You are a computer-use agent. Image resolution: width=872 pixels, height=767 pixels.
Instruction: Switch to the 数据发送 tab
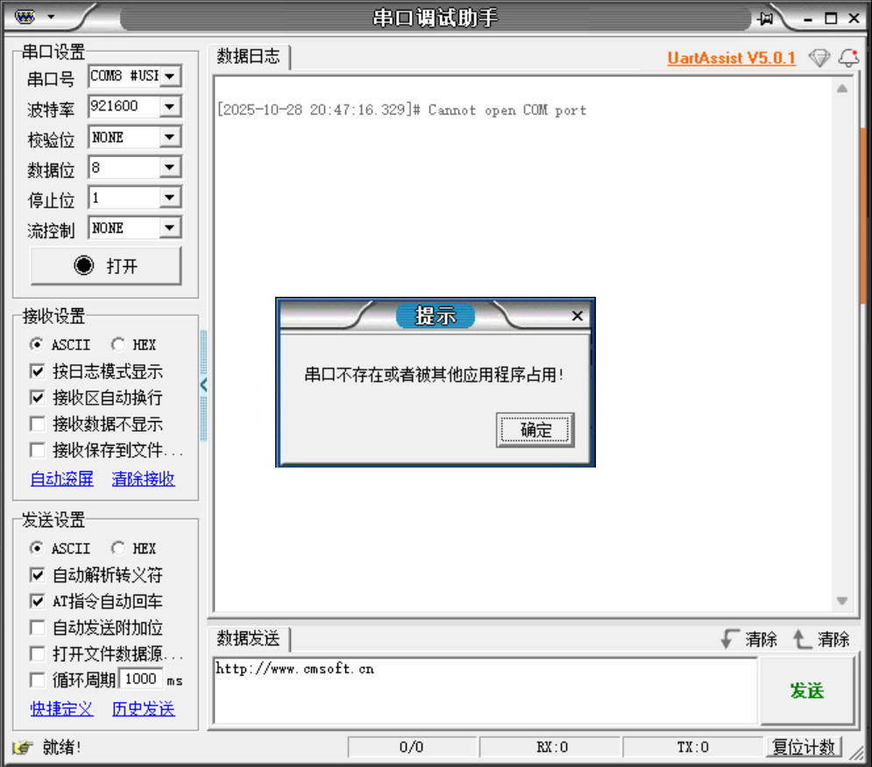pos(249,638)
